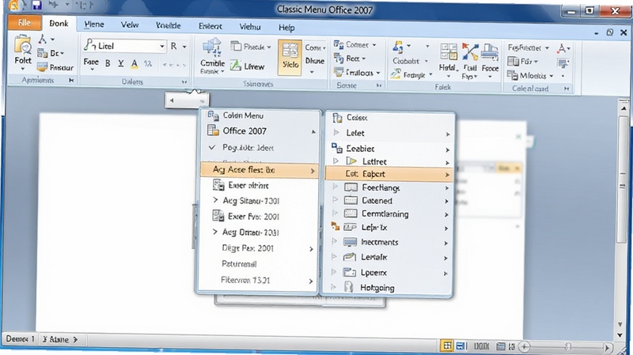Open the Plene menu tab
Viewport: 633px width, 355px height.
93,25
